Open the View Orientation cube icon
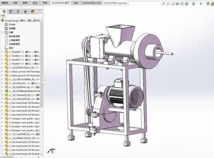The height and width of the screenshot is (158, 214). coord(187,4)
